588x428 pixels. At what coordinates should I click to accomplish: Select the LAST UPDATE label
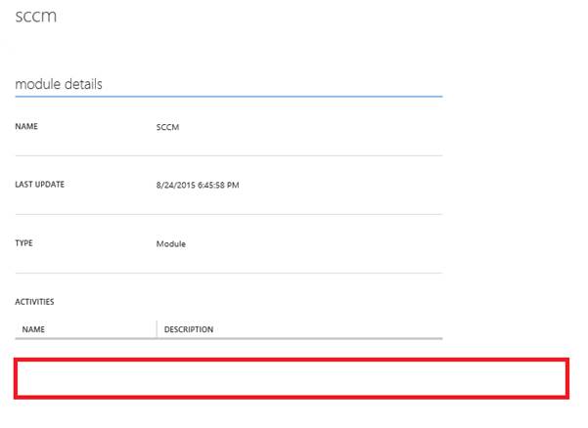coord(40,185)
